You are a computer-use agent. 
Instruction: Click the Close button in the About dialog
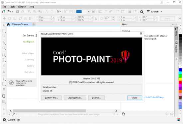pos(134,98)
